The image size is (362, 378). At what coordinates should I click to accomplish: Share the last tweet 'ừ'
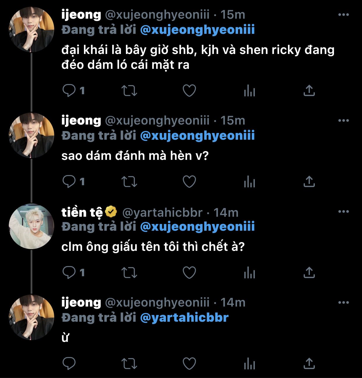309,364
